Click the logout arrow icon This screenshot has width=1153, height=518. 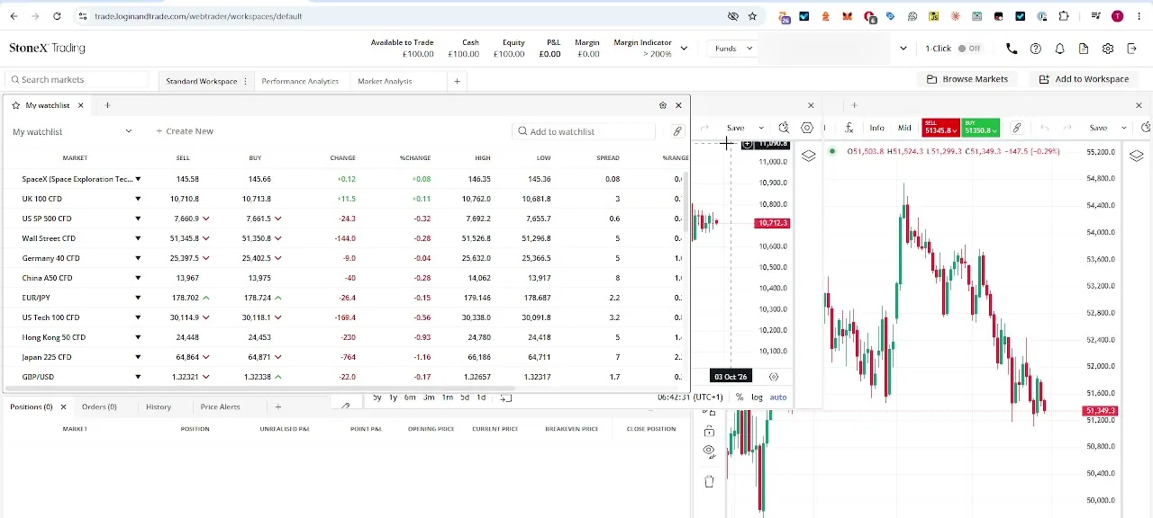point(1131,49)
